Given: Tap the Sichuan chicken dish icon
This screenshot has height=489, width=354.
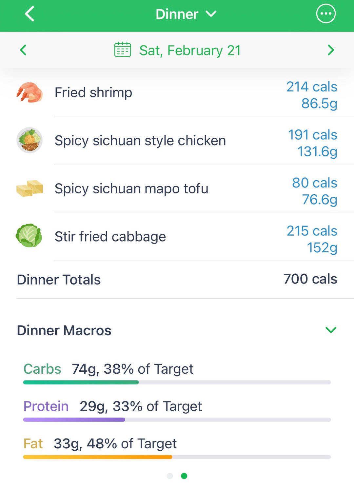Looking at the screenshot, I should coord(29,140).
